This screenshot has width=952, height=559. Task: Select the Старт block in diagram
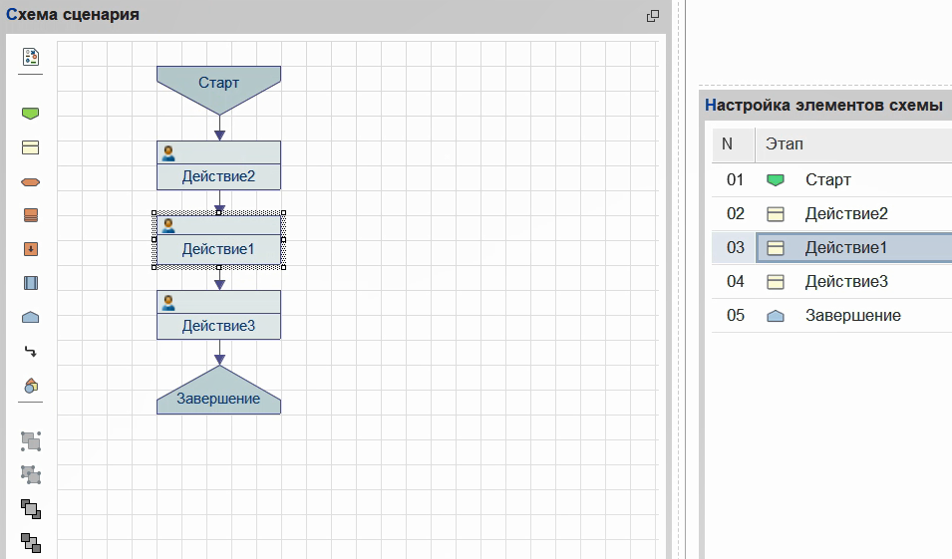tap(218, 90)
